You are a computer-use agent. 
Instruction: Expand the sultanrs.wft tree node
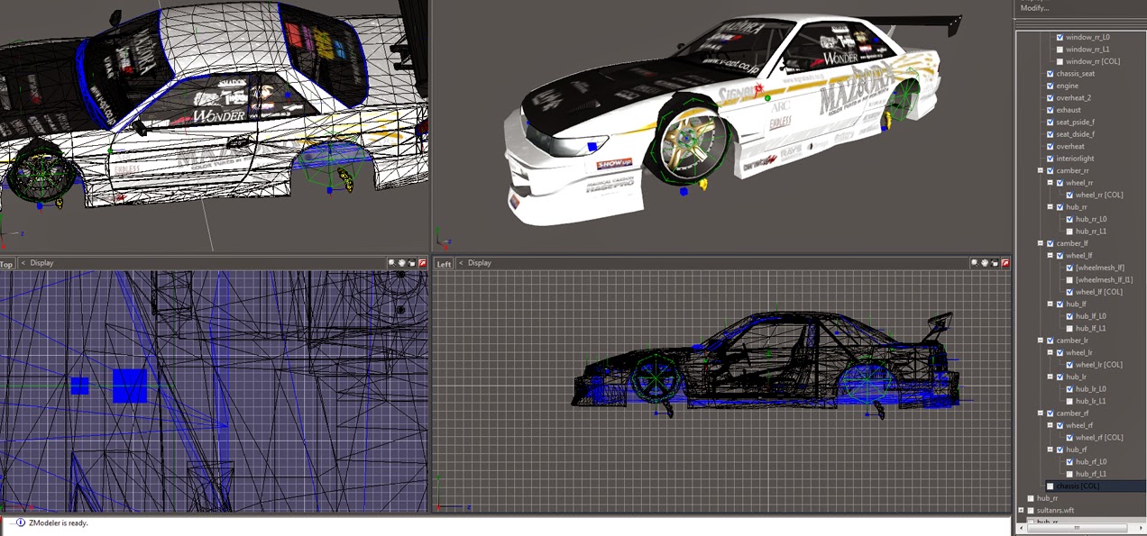pos(1021,510)
